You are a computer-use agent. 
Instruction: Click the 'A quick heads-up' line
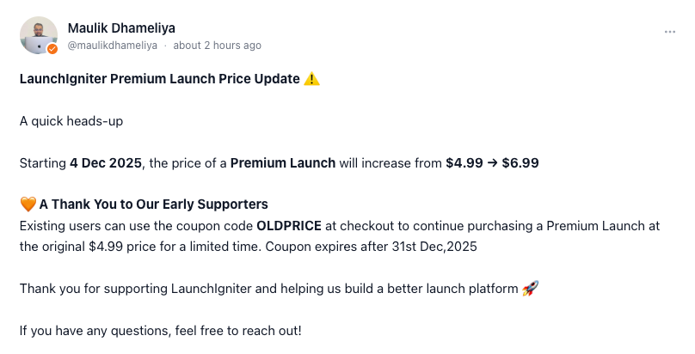(x=71, y=121)
